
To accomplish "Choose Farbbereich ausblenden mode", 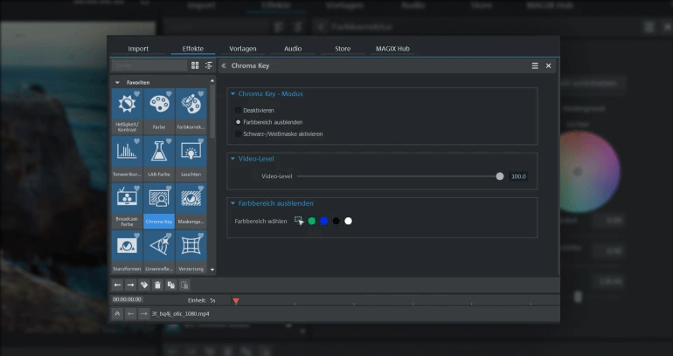I will pos(238,122).
